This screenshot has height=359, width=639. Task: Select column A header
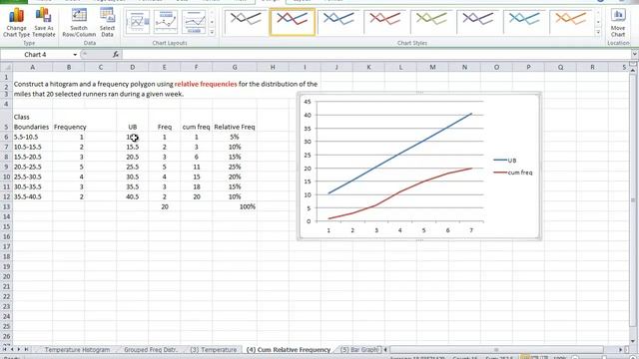33,67
